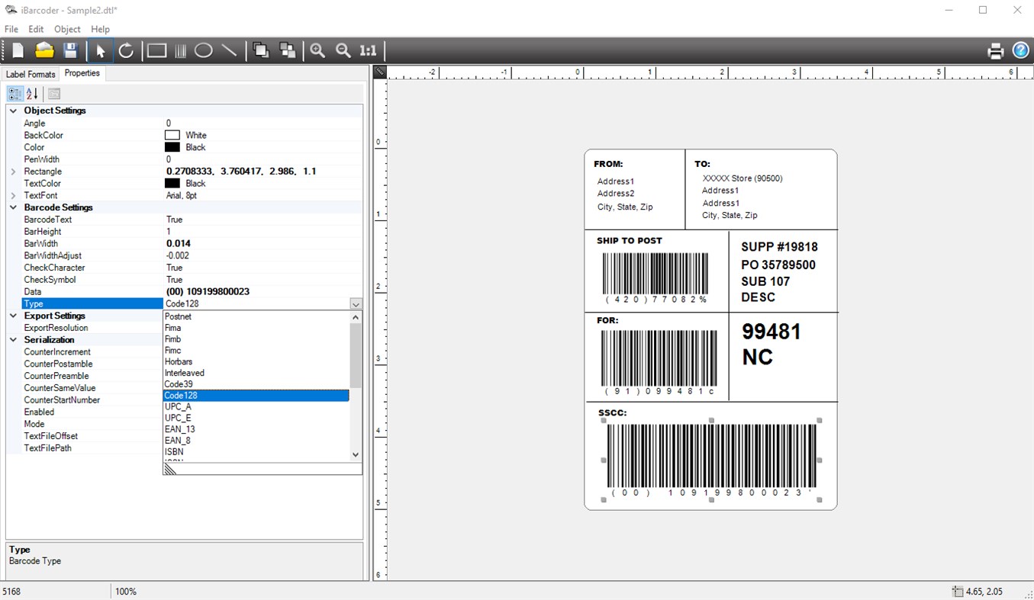
Task: Open the Print dialog icon
Action: [996, 50]
